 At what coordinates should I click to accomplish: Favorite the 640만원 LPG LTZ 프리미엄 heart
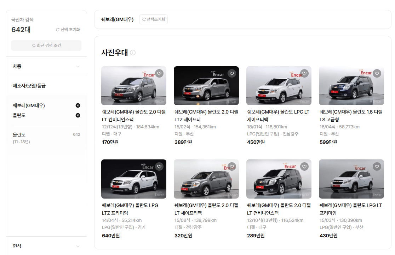coord(159,166)
